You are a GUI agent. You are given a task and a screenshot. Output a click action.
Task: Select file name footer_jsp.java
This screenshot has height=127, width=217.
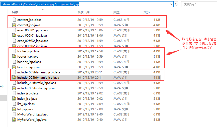[x=28, y=57]
